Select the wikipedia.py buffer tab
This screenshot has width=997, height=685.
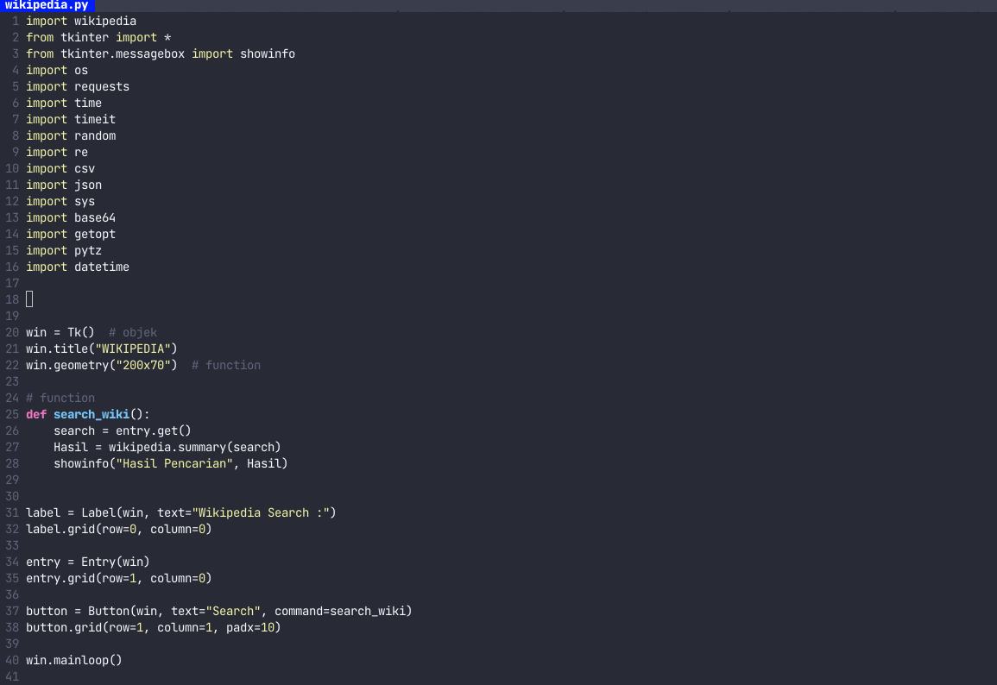point(47,5)
